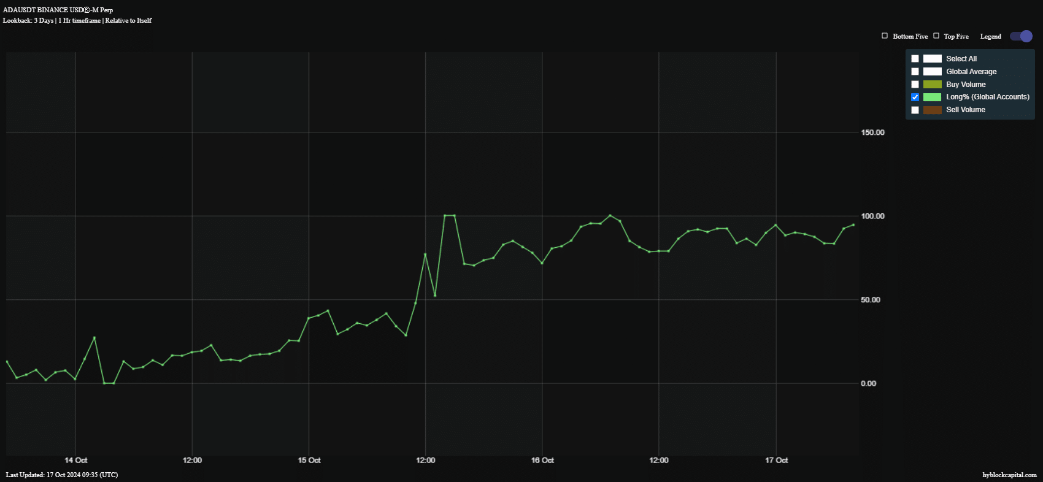Click the 17 Oct x-axis date label

click(776, 461)
